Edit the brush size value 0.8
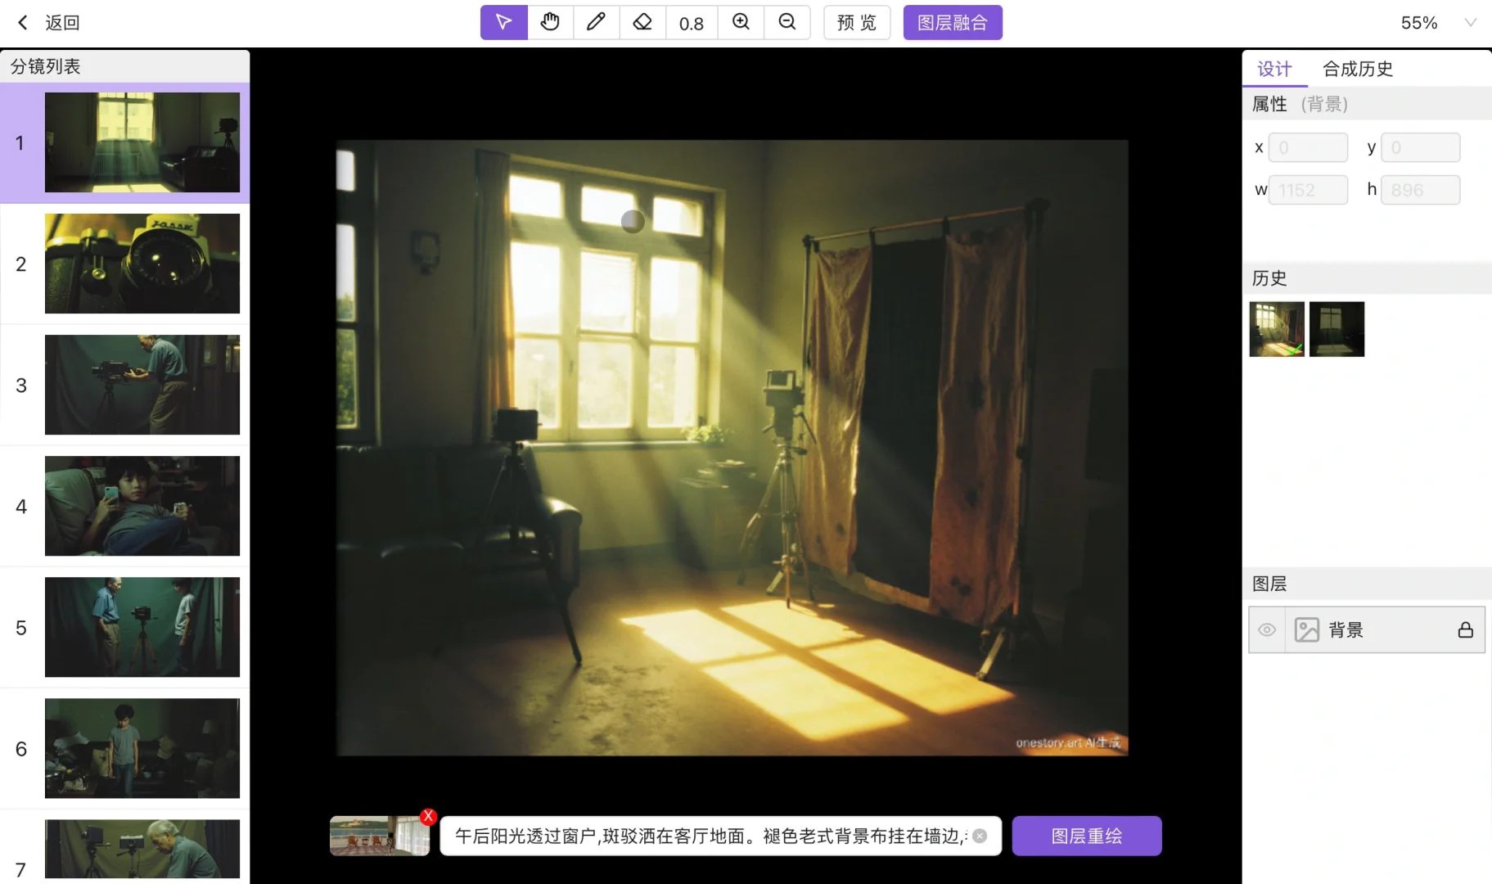Screen dimensions: 1492x884 (690, 22)
